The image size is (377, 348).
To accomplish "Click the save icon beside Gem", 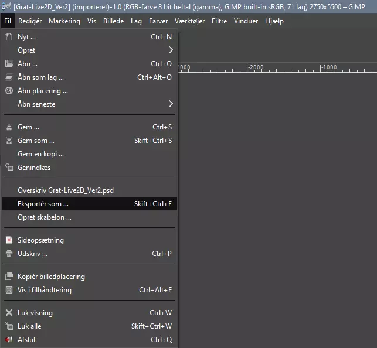I will pos(9,127).
